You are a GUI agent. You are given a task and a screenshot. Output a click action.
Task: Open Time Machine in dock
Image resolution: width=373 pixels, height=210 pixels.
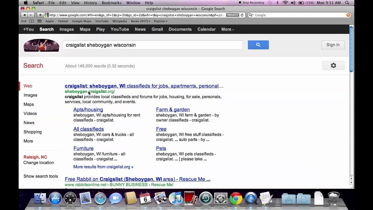pyautogui.click(x=206, y=199)
